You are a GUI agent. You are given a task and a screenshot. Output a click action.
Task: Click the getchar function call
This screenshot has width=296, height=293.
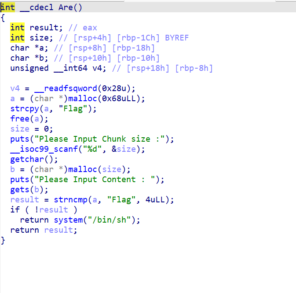[x=27, y=159]
